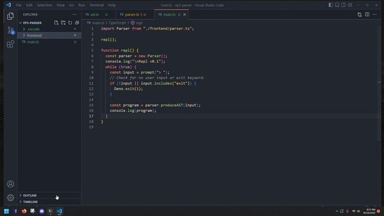Screen dimensions: 384x216
Task: Click the parser.produceAST(input) code line
Action: [x=155, y=106]
